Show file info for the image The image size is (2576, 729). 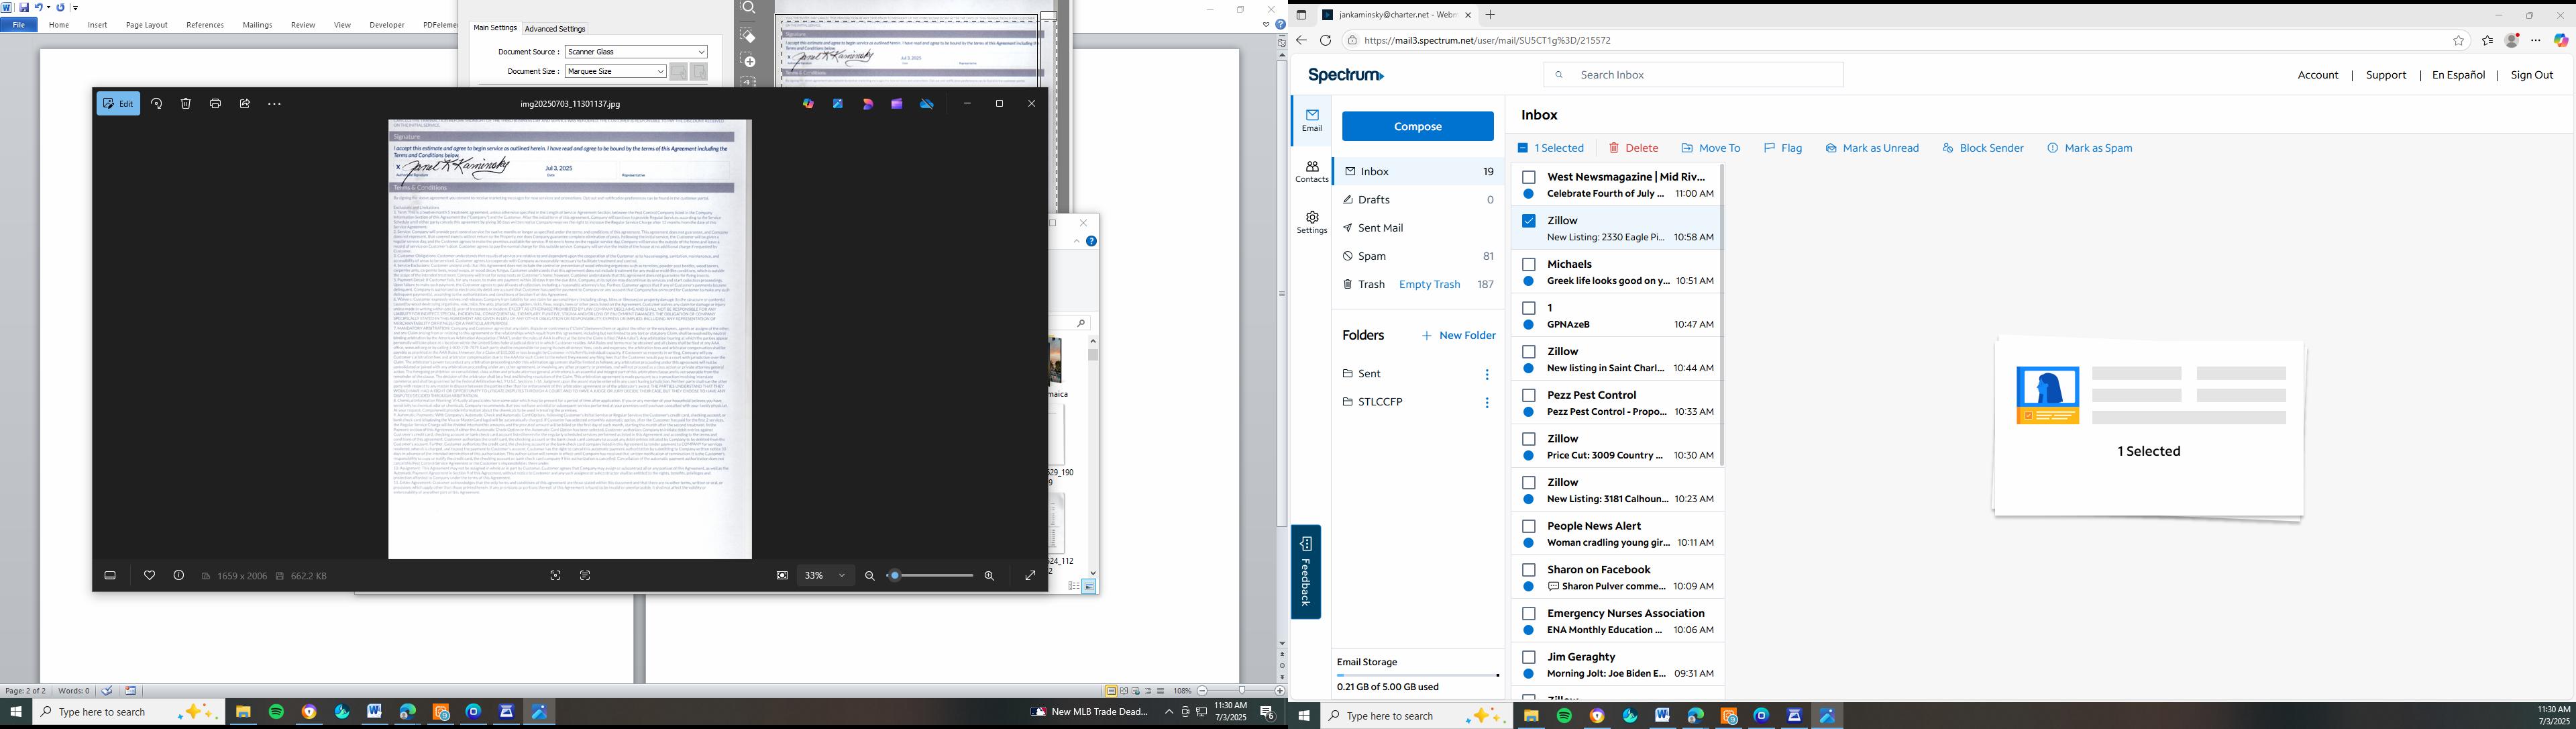tap(179, 576)
